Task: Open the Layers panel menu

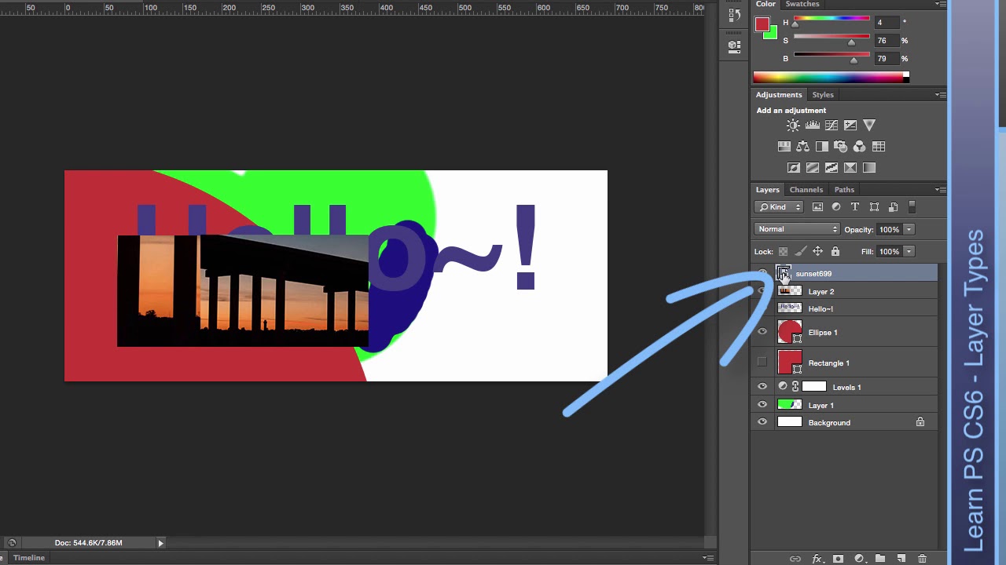Action: point(940,190)
